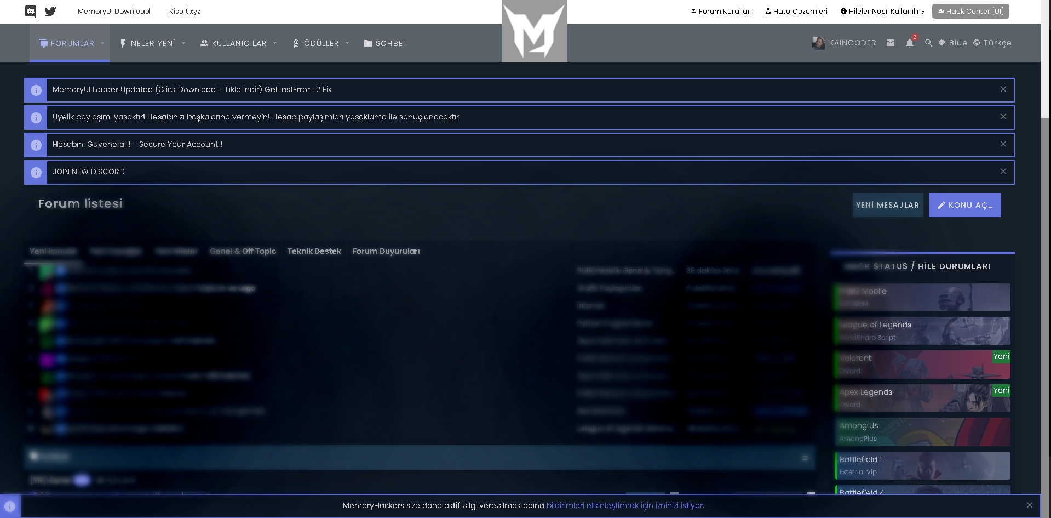This screenshot has height=518, width=1051.
Task: Open the Kisalt.xyz link
Action: click(x=185, y=12)
